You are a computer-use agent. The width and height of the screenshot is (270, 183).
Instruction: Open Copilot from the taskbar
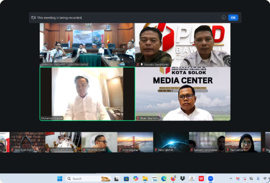click(x=136, y=179)
